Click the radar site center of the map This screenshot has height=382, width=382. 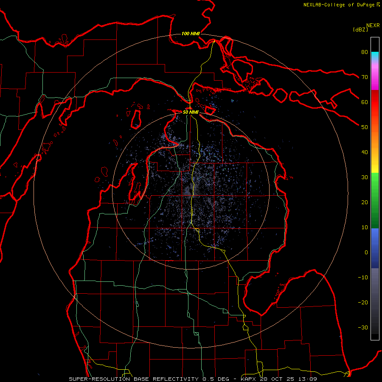pos(191,191)
